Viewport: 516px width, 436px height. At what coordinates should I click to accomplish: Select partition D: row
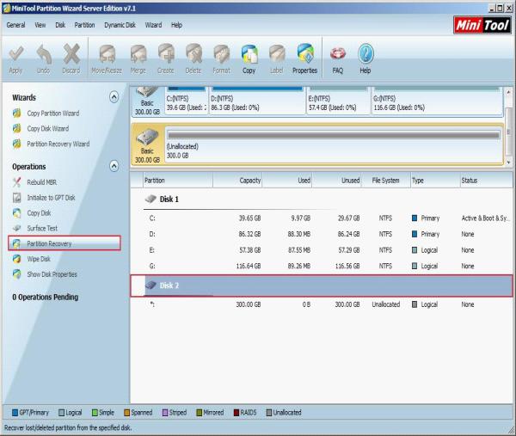321,234
